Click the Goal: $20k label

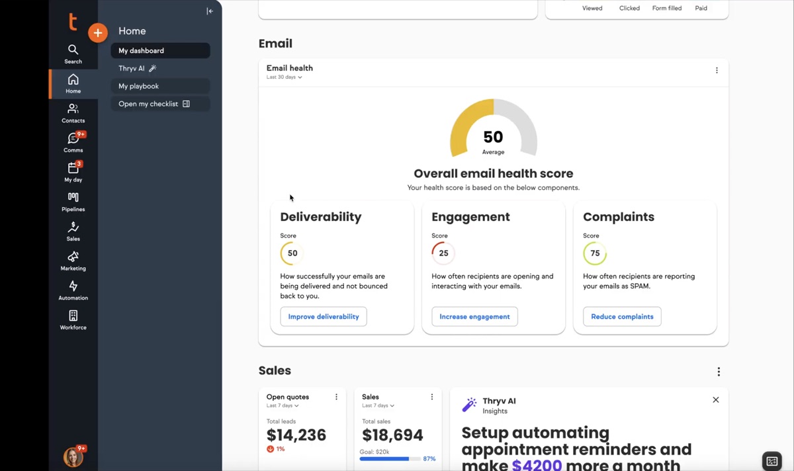tap(374, 451)
